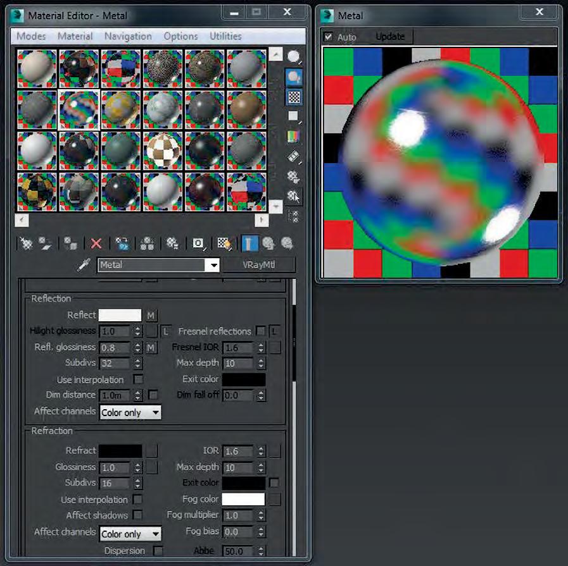Screen dimensions: 568x566
Task: Click the M map button beside Reflect
Action: 151,316
